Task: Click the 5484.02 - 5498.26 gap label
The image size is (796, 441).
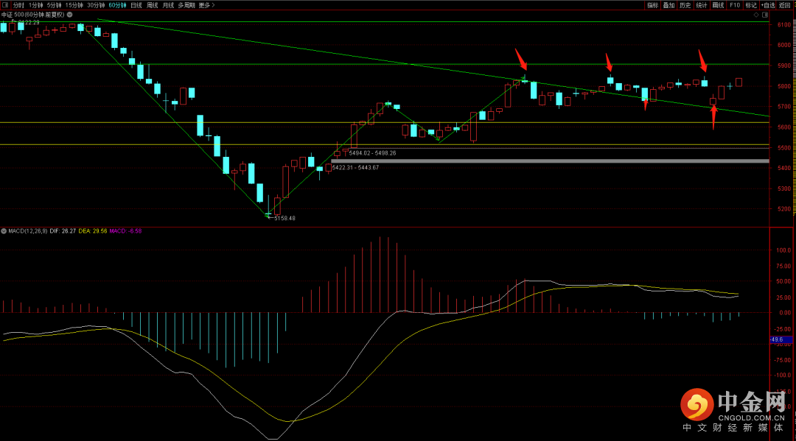Action: pos(373,153)
